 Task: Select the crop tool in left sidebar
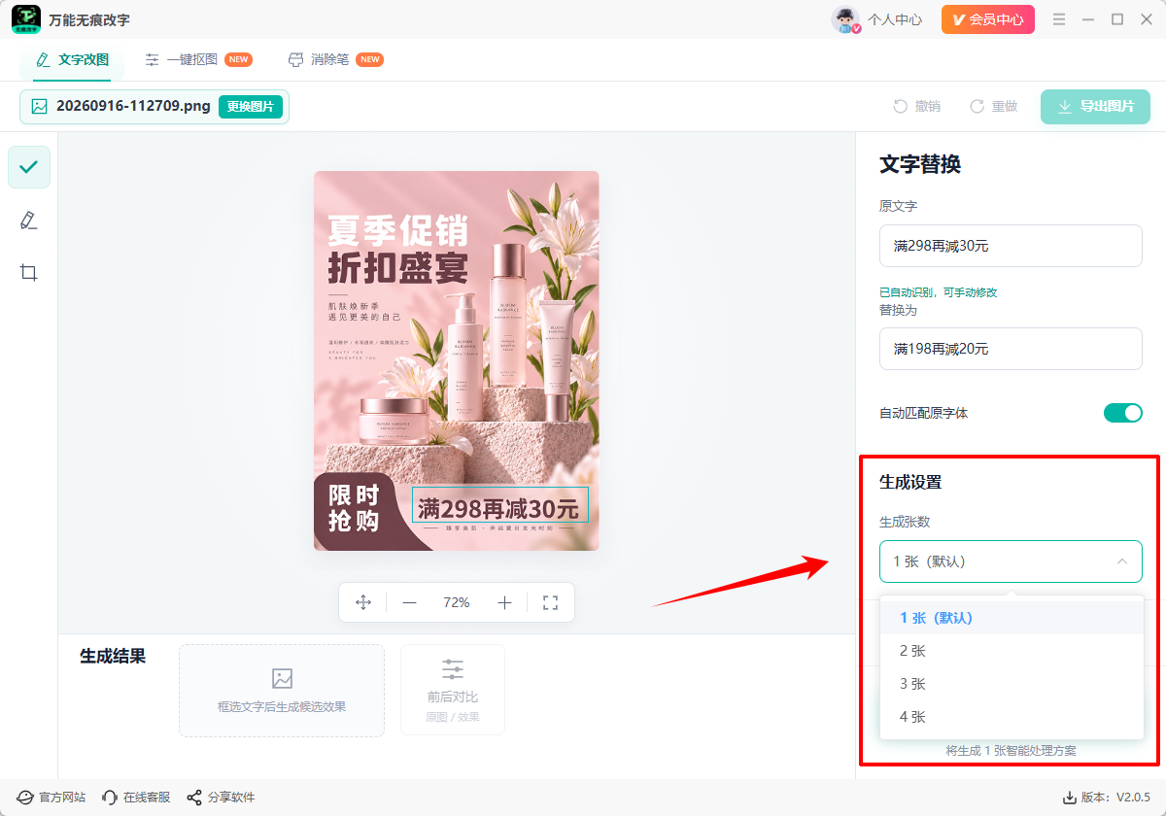[29, 272]
